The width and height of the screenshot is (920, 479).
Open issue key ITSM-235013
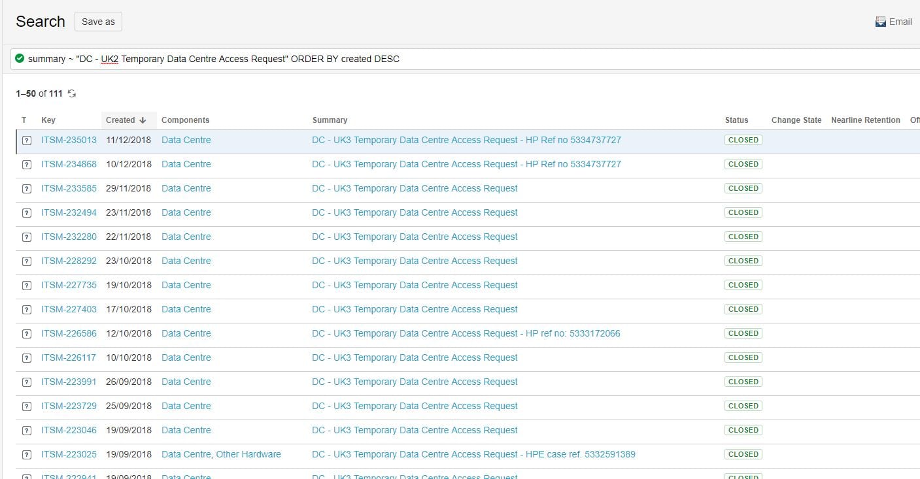[69, 140]
